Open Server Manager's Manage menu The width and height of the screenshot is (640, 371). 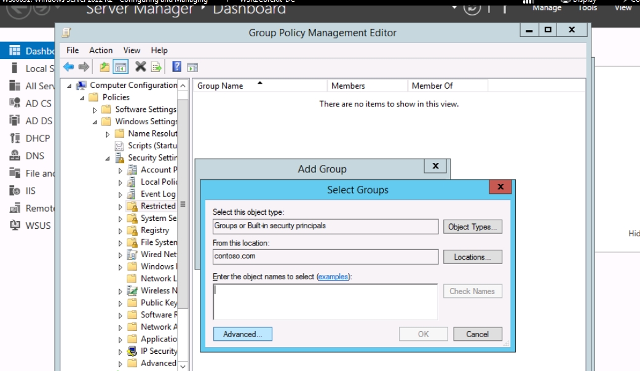[547, 7]
